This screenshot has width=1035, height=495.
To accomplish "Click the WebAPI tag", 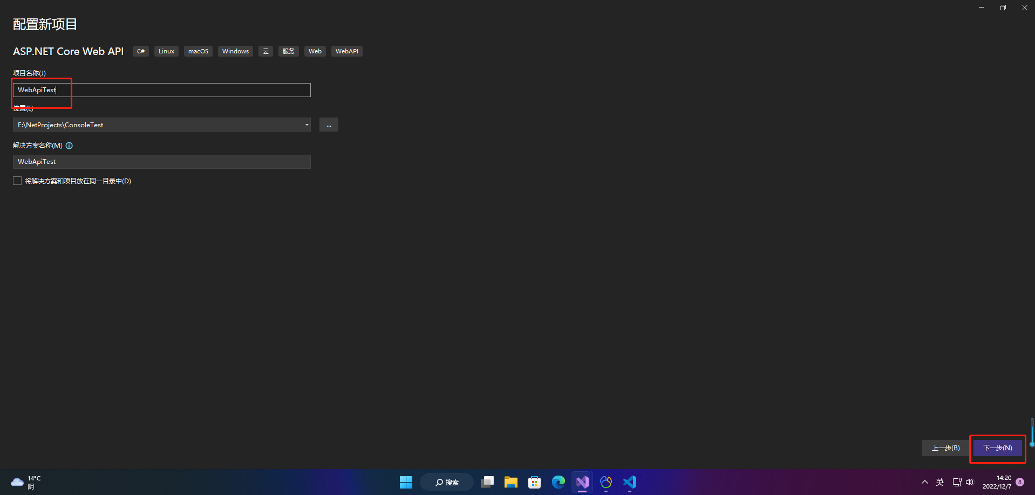I will (346, 51).
